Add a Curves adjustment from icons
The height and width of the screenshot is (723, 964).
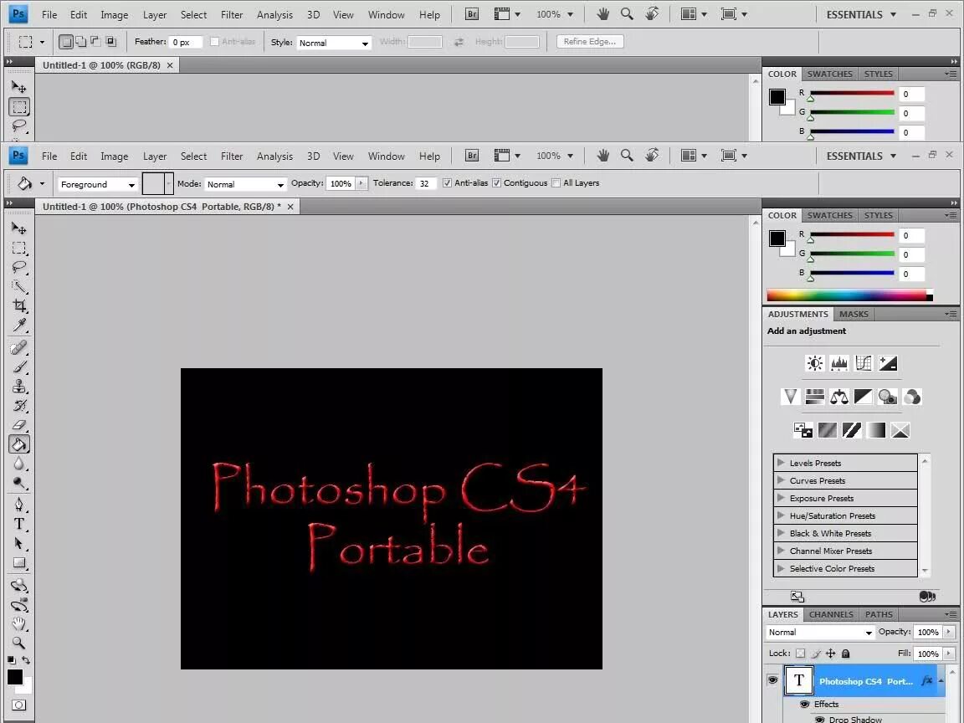pos(864,363)
